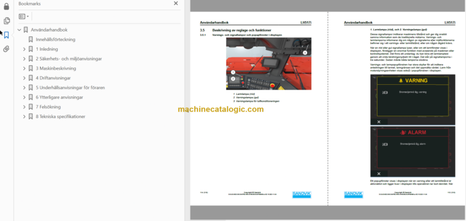The height and width of the screenshot is (221, 466).
Task: Expand the 8 Tekniska specifikationer bookmark
Action: pyautogui.click(x=24, y=117)
